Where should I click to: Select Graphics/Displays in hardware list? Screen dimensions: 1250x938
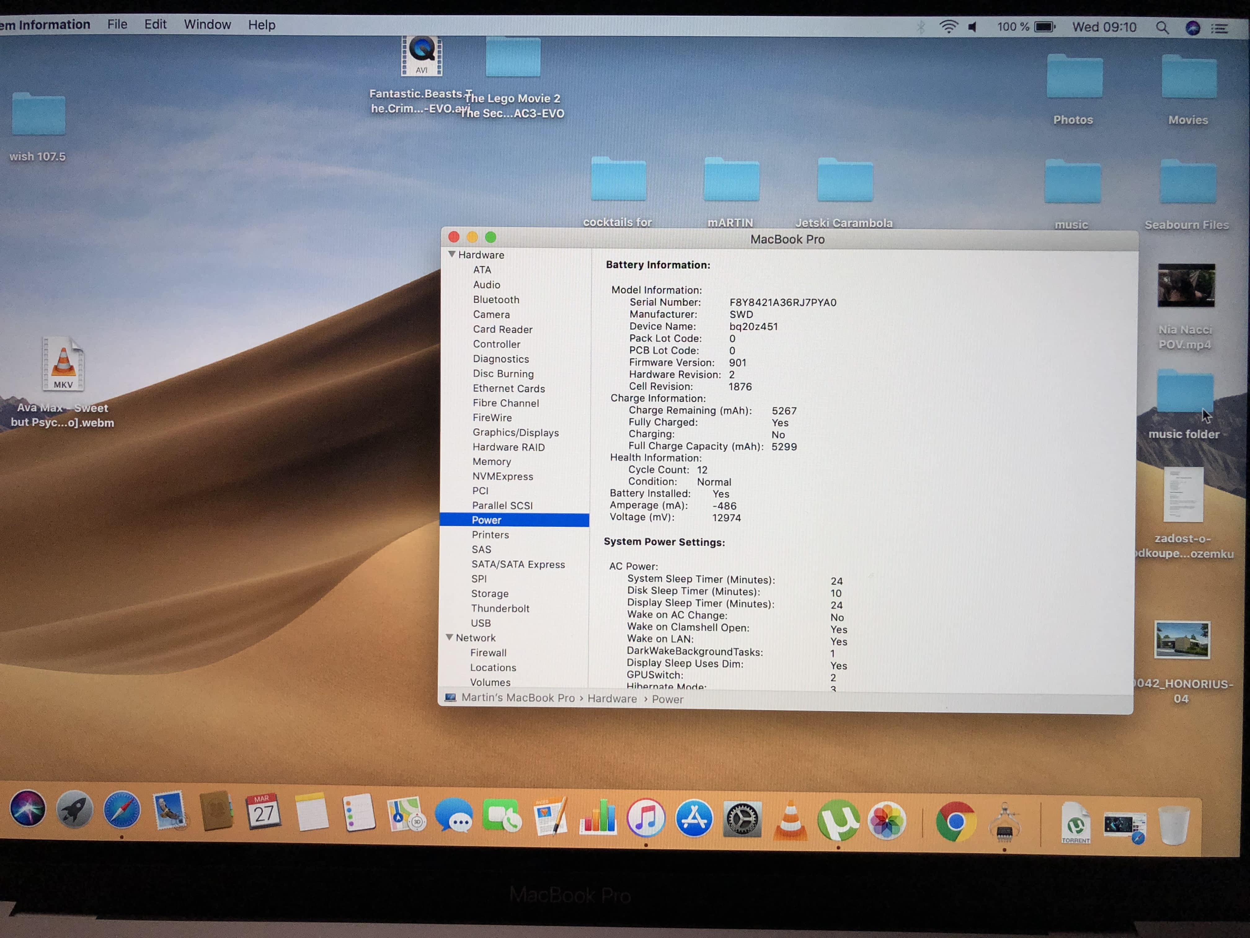tap(515, 432)
